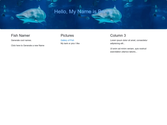167x125 pixels.
Task: Click the "Hello, My Name is Benny" heading
Action: coord(83,12)
